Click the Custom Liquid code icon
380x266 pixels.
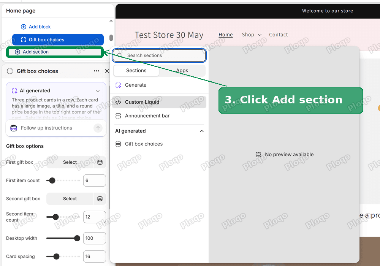tap(118, 102)
